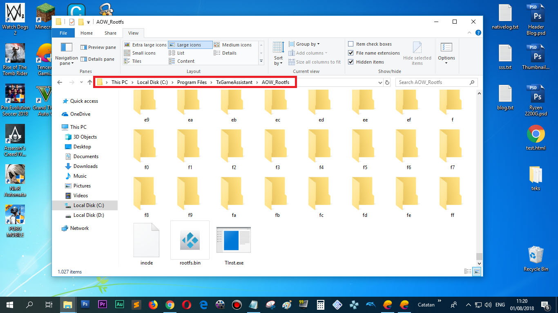Image resolution: width=558 pixels, height=313 pixels.
Task: Navigate back with the back arrow
Action: coord(60,82)
